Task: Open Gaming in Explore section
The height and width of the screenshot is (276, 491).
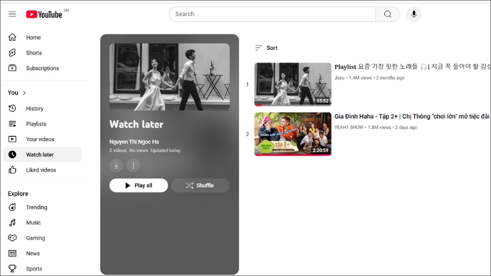Action: click(x=35, y=238)
